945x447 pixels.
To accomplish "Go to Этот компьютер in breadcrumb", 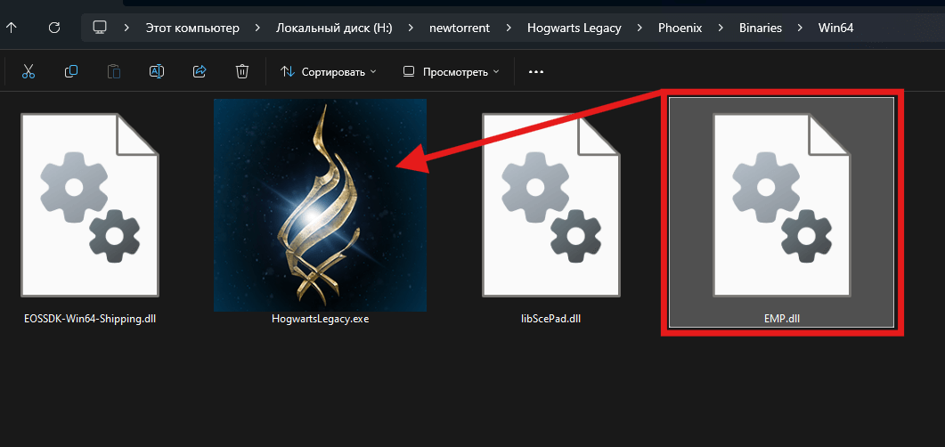I will pos(192,28).
